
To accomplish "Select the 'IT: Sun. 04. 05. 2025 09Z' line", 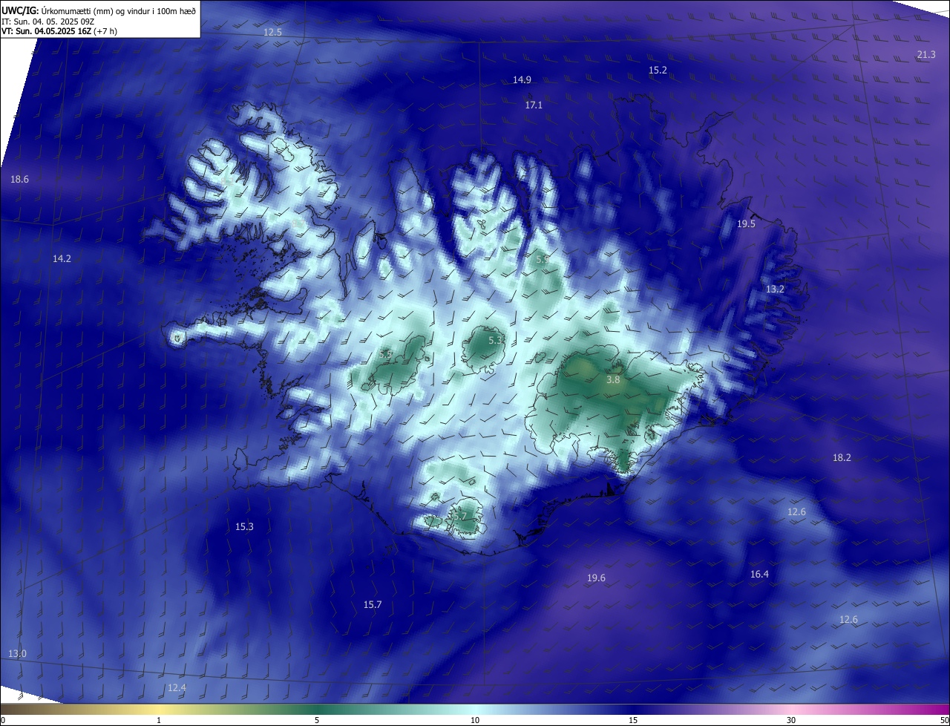I will click(x=47, y=22).
